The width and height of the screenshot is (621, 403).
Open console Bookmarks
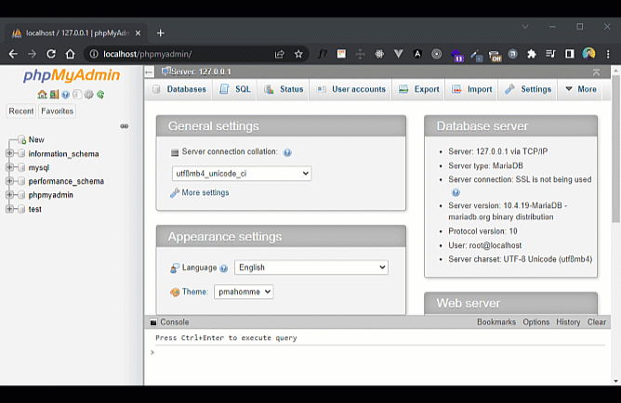496,322
